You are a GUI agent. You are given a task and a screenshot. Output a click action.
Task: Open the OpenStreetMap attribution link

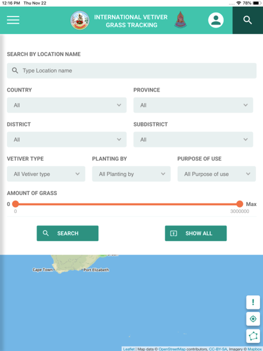point(172,349)
